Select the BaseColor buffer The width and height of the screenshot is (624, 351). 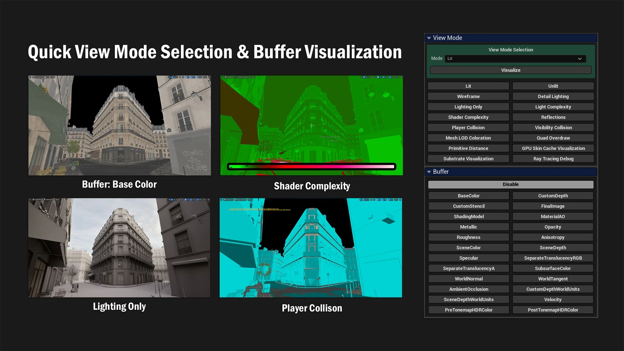coord(468,196)
